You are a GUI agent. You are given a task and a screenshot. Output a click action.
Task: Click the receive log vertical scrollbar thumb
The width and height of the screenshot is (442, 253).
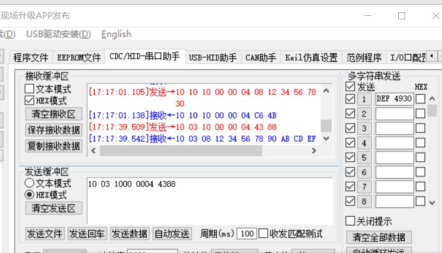[x=326, y=126]
